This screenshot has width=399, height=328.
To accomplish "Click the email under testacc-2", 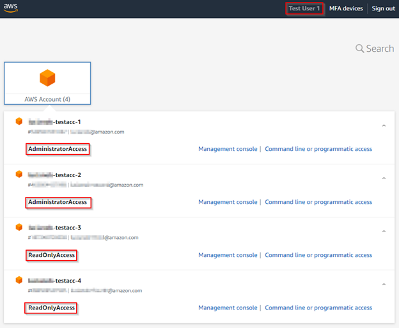I will coord(107,185).
